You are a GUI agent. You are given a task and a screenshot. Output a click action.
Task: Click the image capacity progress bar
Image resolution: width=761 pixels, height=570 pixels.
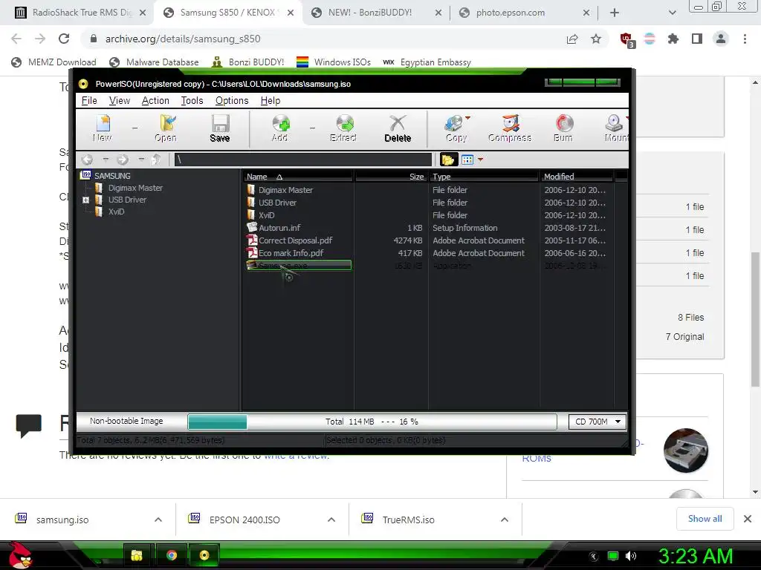tap(372, 422)
